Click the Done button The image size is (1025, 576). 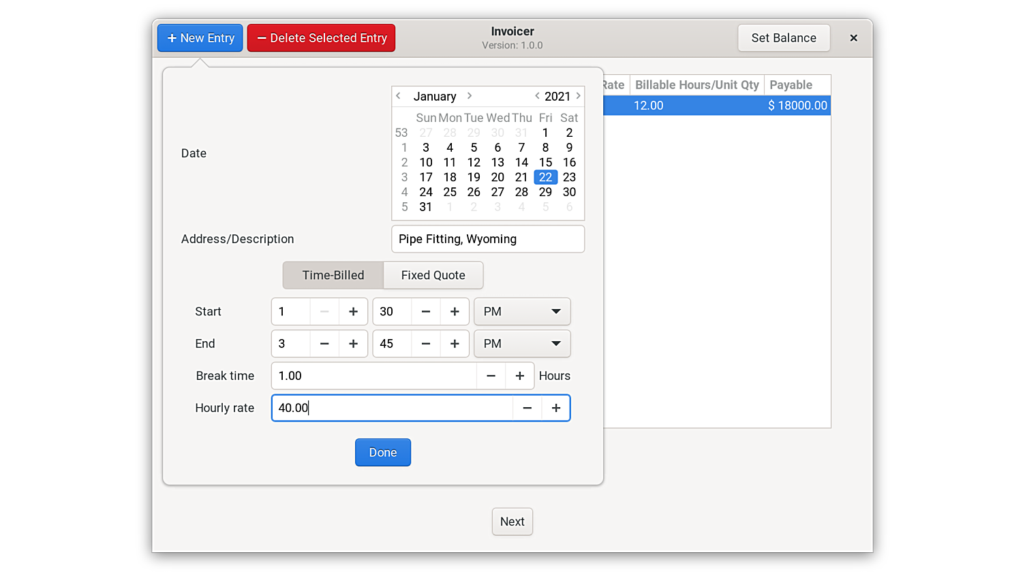(x=382, y=452)
